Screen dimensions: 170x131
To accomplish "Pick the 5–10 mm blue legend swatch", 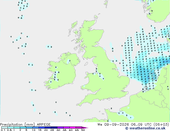I will point(29,128).
